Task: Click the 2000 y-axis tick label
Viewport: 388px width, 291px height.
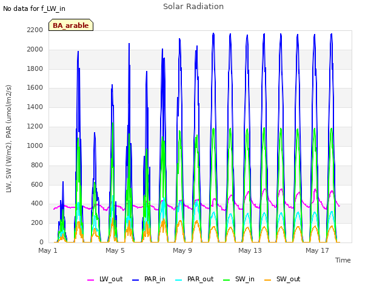Action: [x=35, y=49]
